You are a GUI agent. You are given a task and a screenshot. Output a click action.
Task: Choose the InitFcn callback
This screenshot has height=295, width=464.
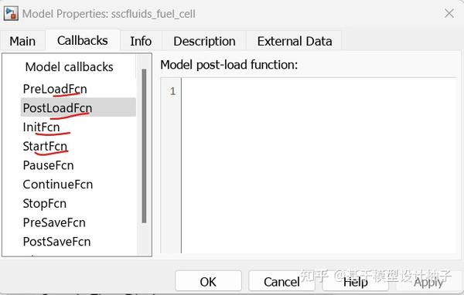[41, 127]
